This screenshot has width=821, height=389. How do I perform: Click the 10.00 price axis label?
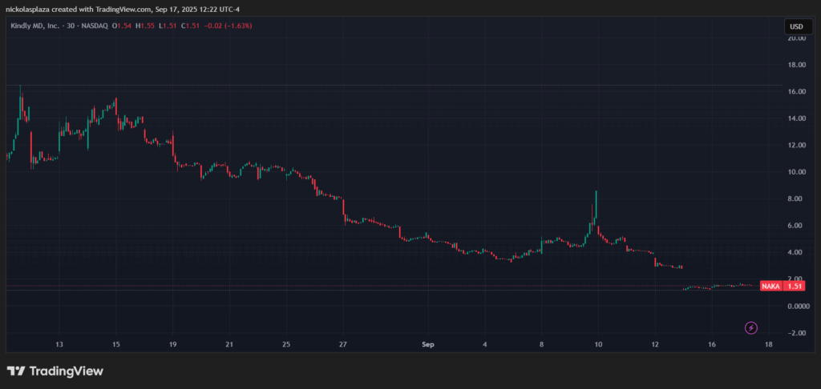796,172
